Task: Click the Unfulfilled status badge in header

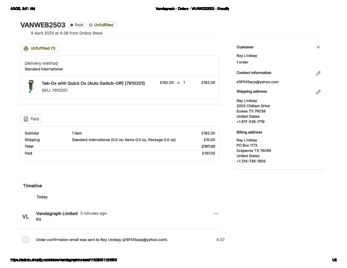Action: coord(102,25)
